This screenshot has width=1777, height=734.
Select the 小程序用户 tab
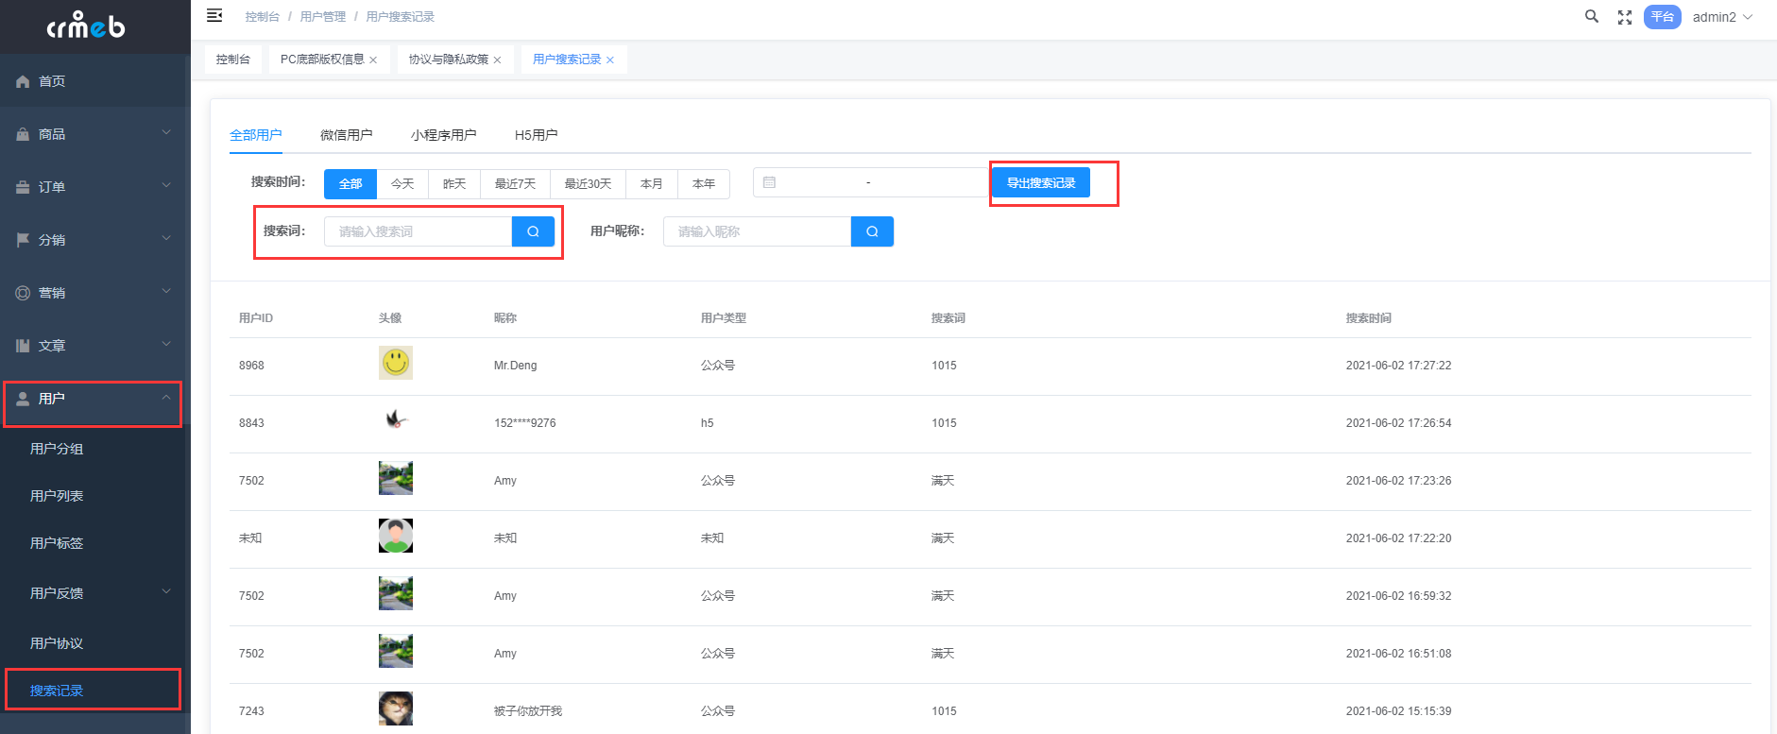(443, 135)
